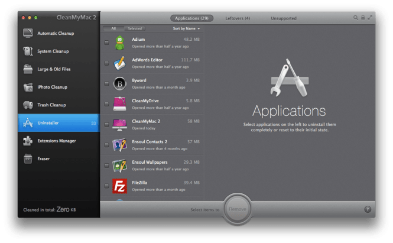Open the Sort by Name dropdown
393x243 pixels.
(x=186, y=28)
